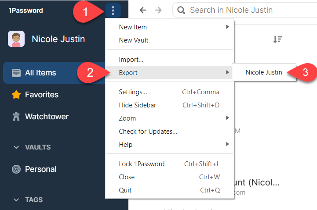Click the All Items card icon
Screen dimensions: 317x210
tap(16, 73)
